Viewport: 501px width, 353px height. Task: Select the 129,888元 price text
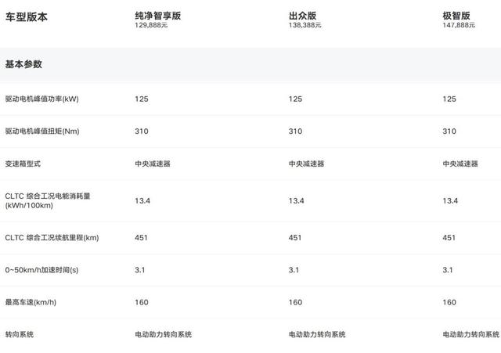[151, 25]
